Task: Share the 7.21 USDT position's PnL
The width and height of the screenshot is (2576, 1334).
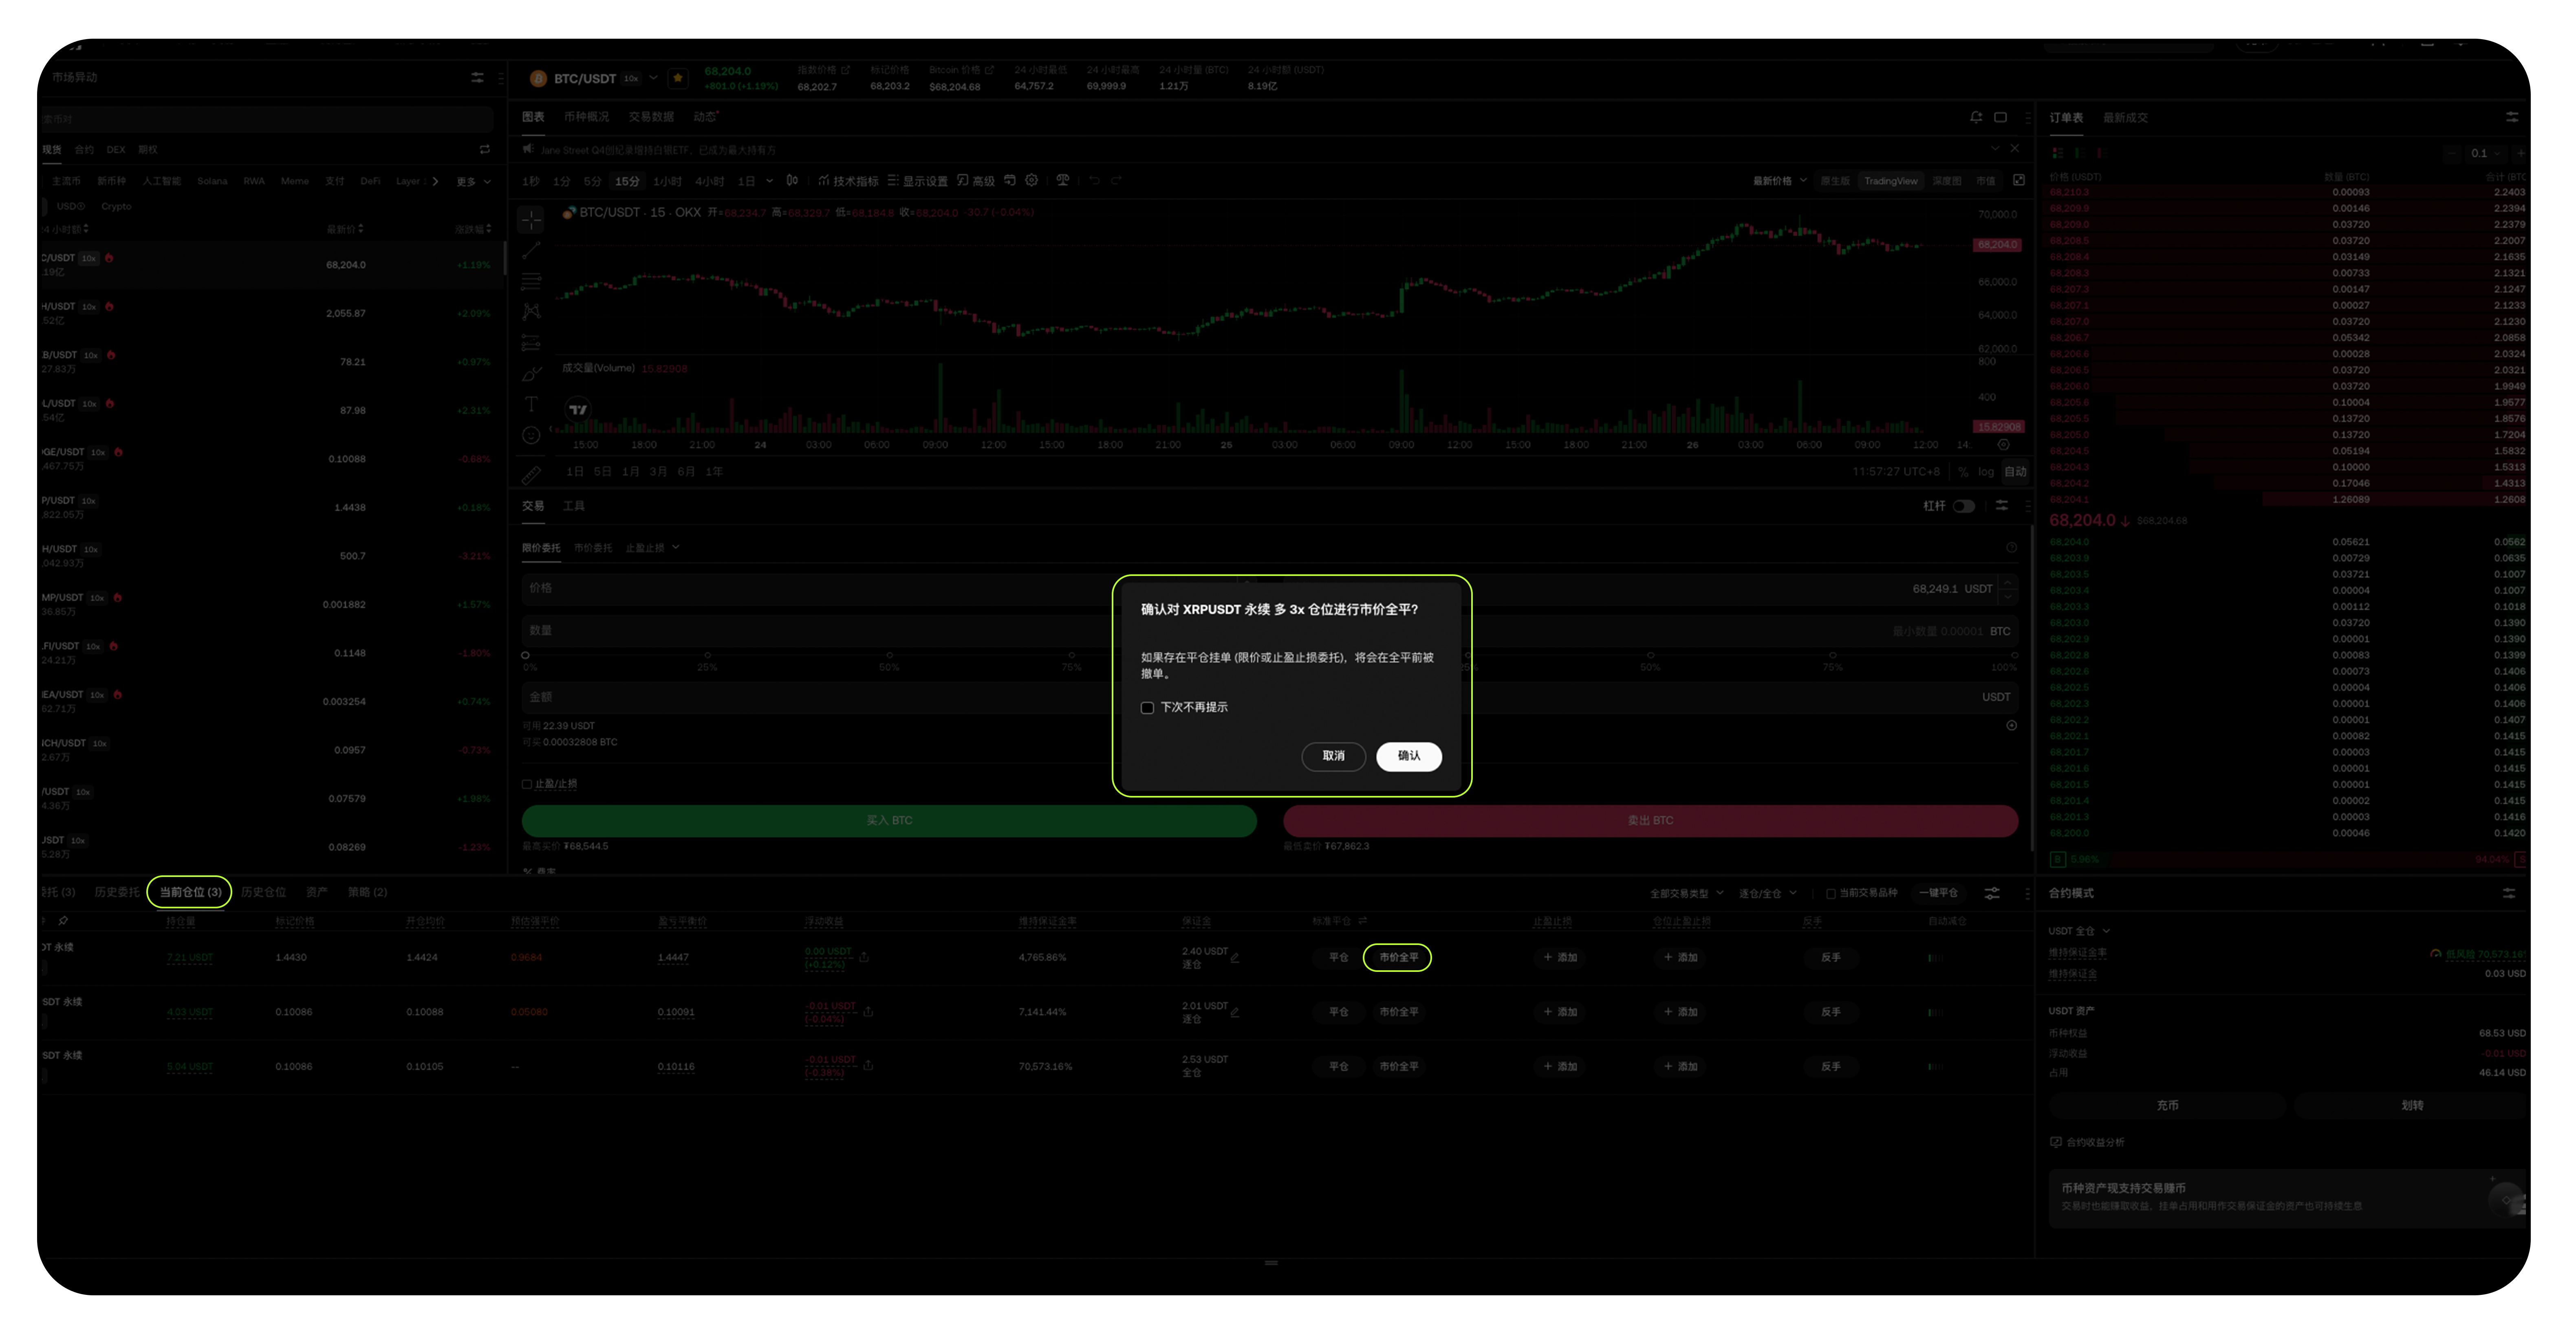Action: coord(864,957)
